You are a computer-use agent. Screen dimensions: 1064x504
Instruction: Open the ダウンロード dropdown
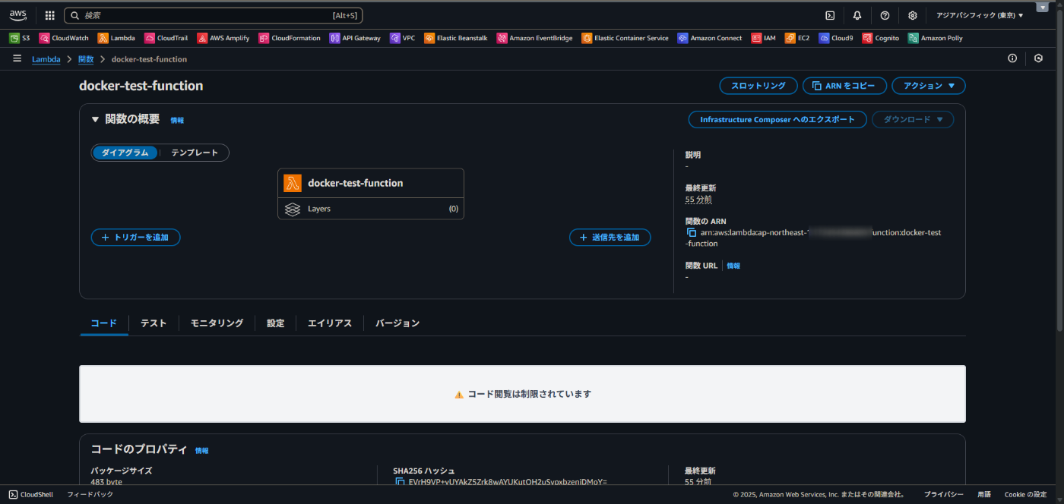pyautogui.click(x=913, y=119)
